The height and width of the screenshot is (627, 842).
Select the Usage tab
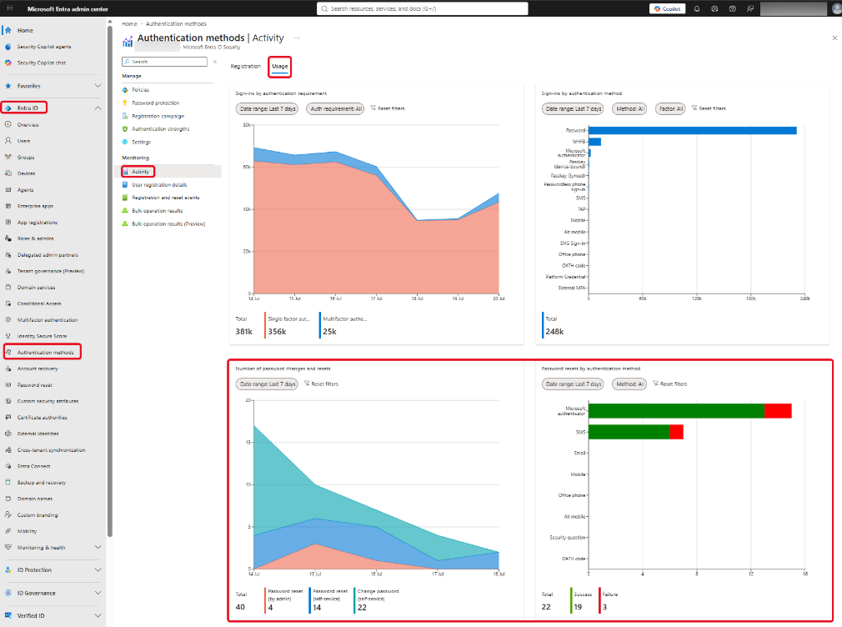280,66
